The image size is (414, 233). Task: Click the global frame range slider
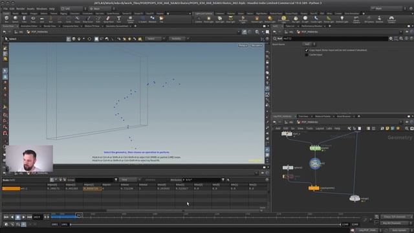click(205, 225)
